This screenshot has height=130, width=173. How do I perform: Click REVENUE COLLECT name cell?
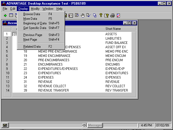[52, 86]
